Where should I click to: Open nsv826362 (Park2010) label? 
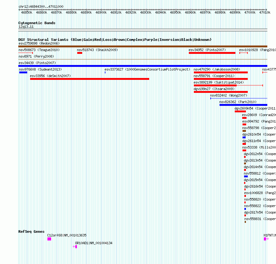pyautogui.click(x=238, y=102)
